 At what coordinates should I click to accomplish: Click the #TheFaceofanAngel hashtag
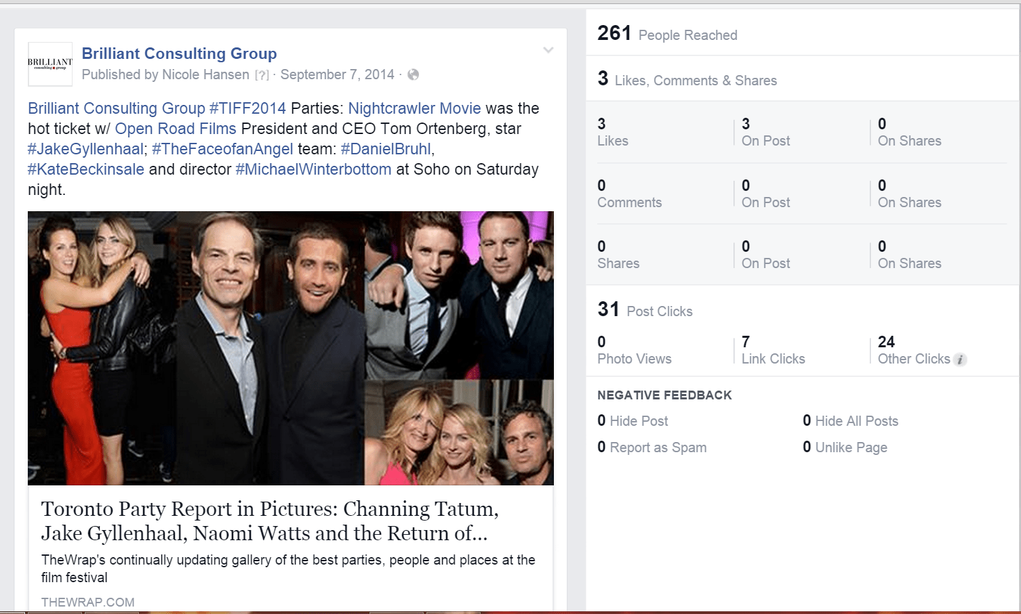(x=223, y=149)
